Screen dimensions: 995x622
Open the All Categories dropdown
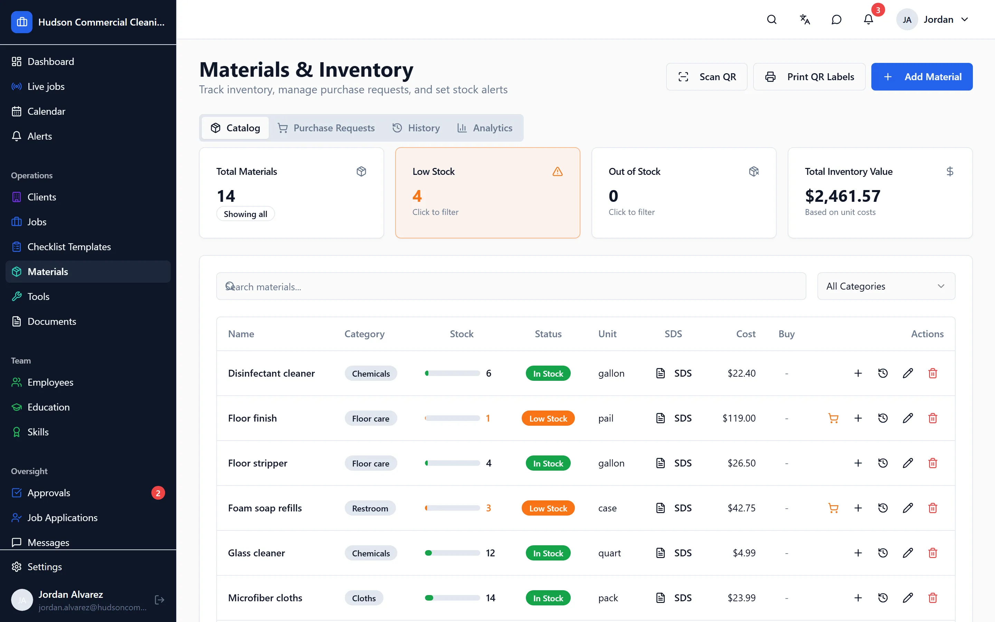point(886,286)
